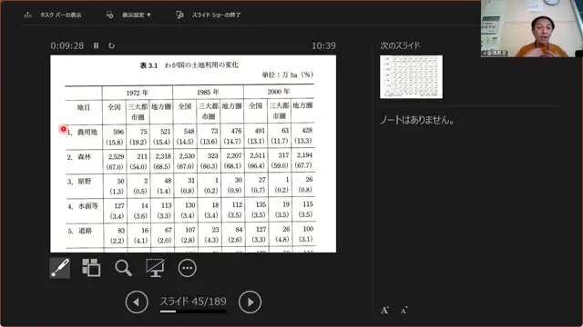Decrease the notes text size
The image size is (583, 327).
tap(404, 310)
